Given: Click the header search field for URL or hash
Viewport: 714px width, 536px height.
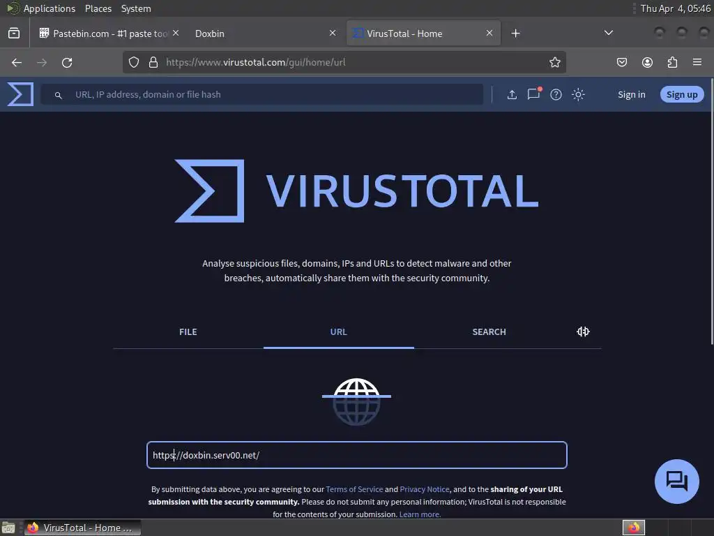Looking at the screenshot, I should coord(262,94).
